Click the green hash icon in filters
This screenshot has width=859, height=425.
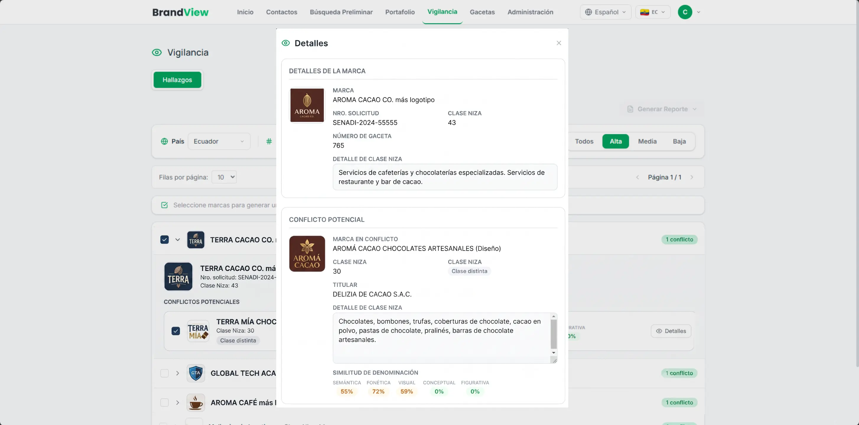269,141
